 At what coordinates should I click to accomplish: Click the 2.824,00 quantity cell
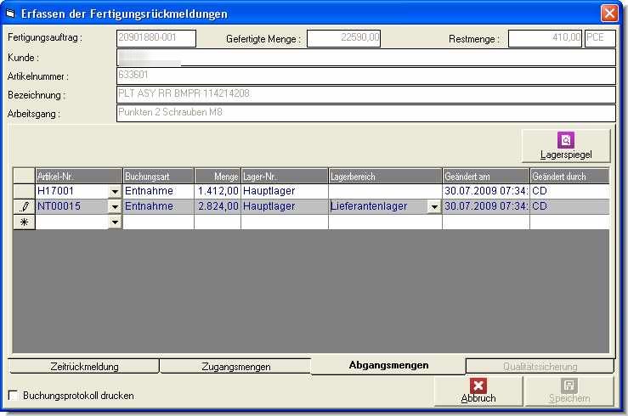pyautogui.click(x=217, y=206)
